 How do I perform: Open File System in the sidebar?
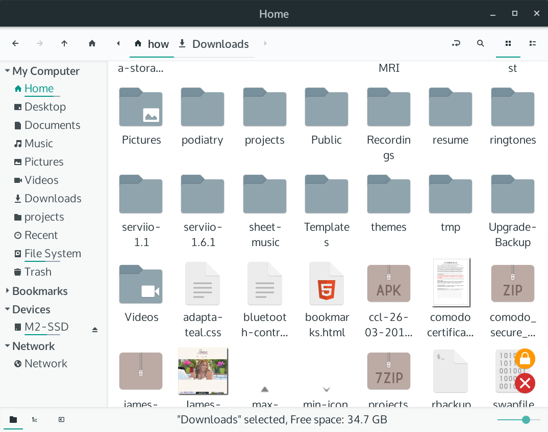pos(48,253)
